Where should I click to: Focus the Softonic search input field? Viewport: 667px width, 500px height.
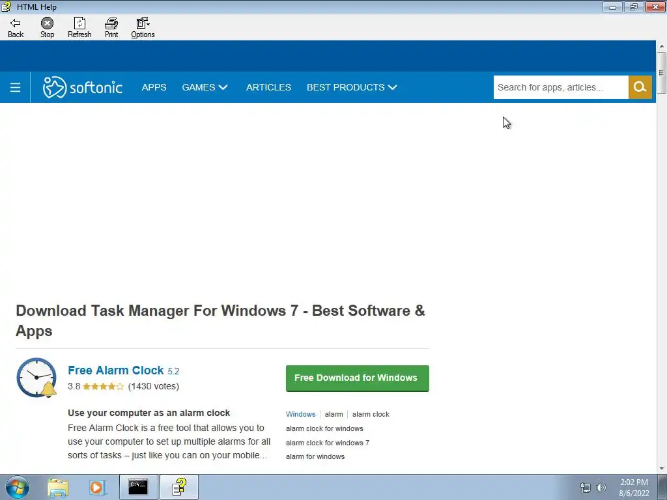(x=561, y=87)
